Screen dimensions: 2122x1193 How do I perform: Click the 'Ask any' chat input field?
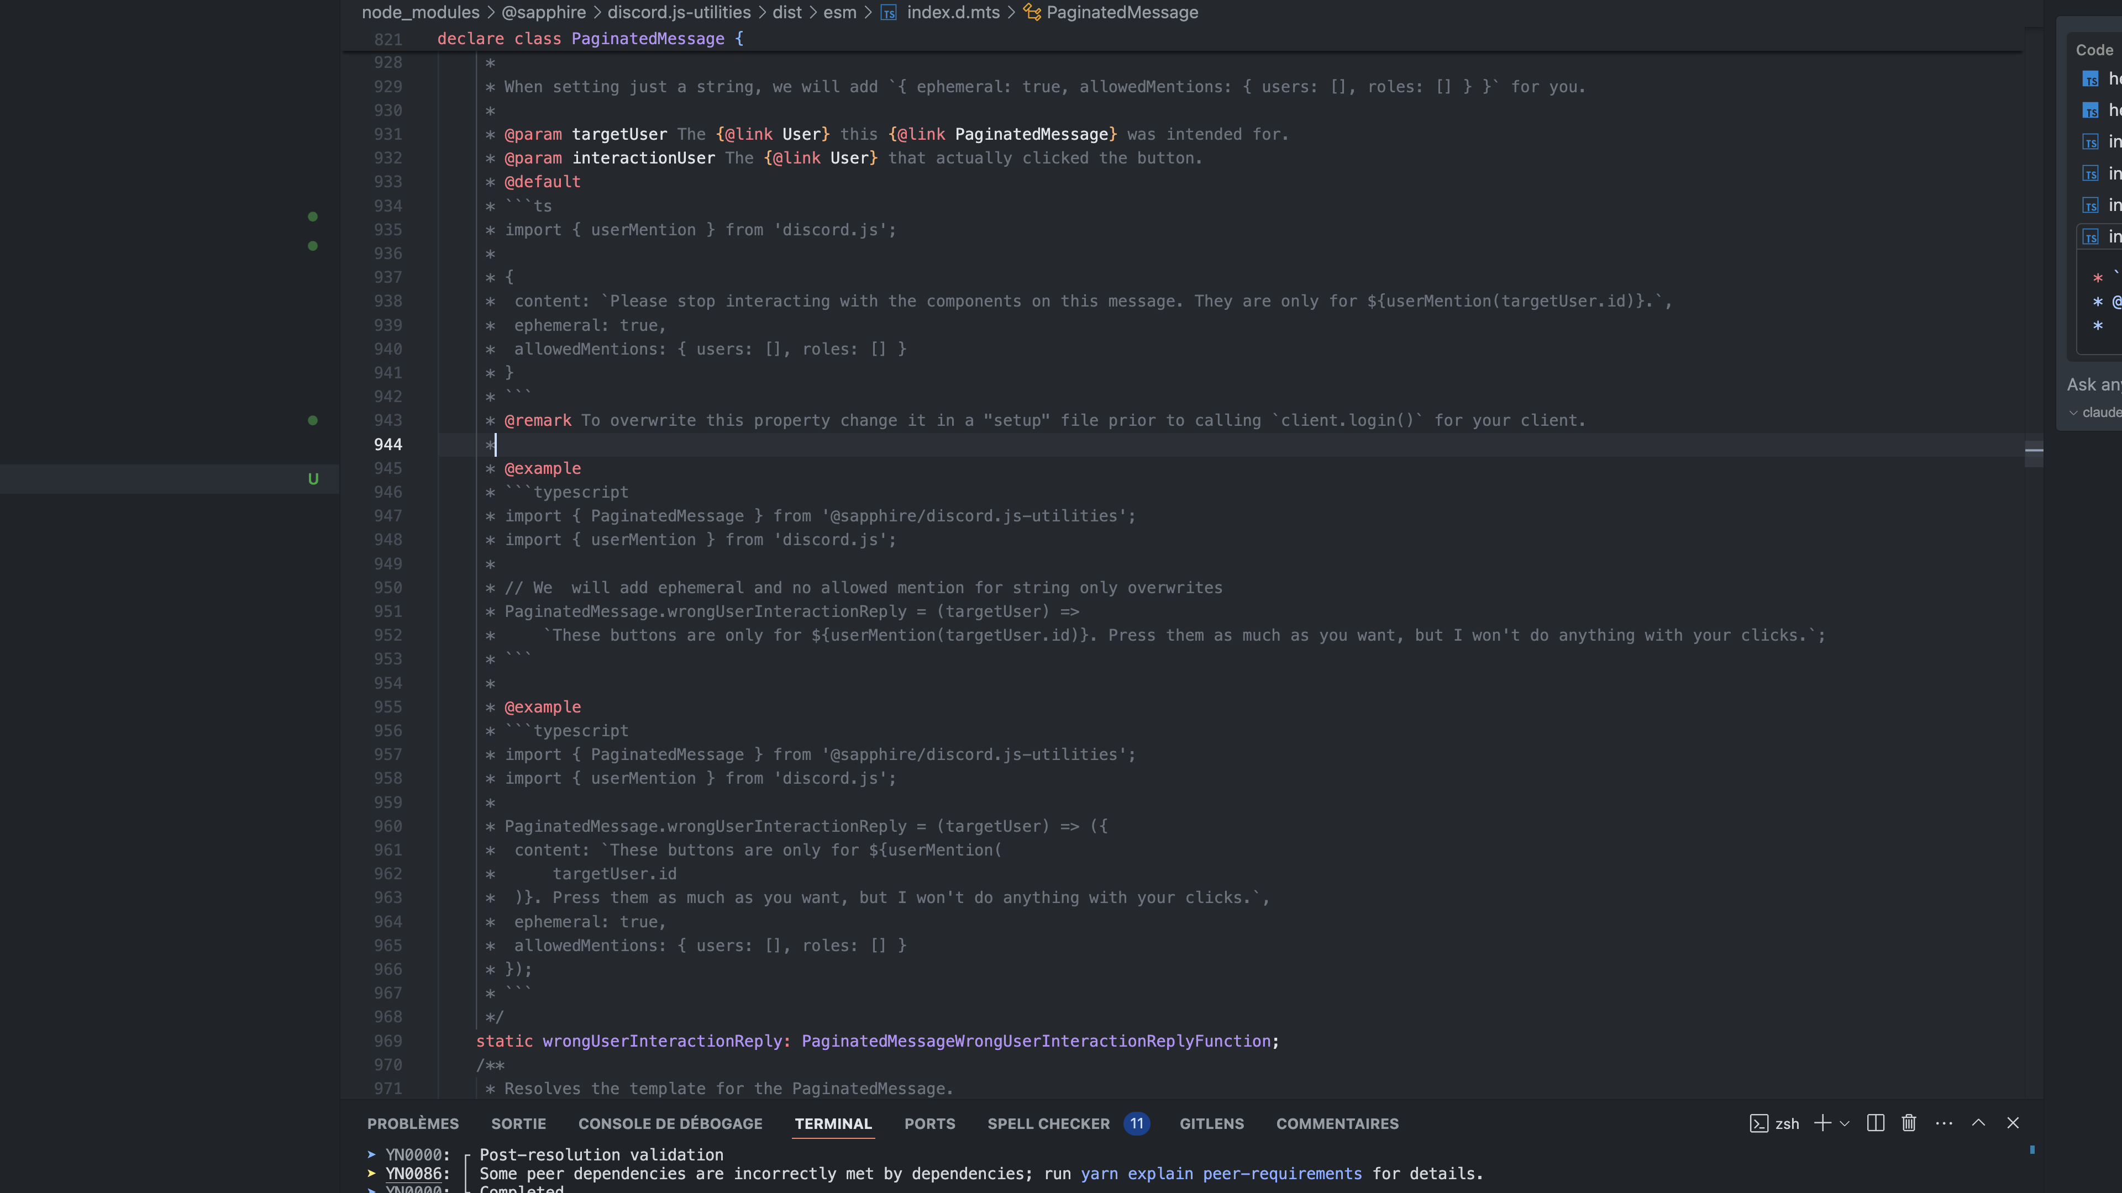pos(2093,384)
